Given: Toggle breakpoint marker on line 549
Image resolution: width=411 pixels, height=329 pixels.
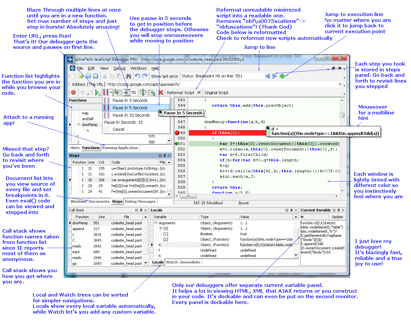Looking at the screenshot, I should (177, 133).
